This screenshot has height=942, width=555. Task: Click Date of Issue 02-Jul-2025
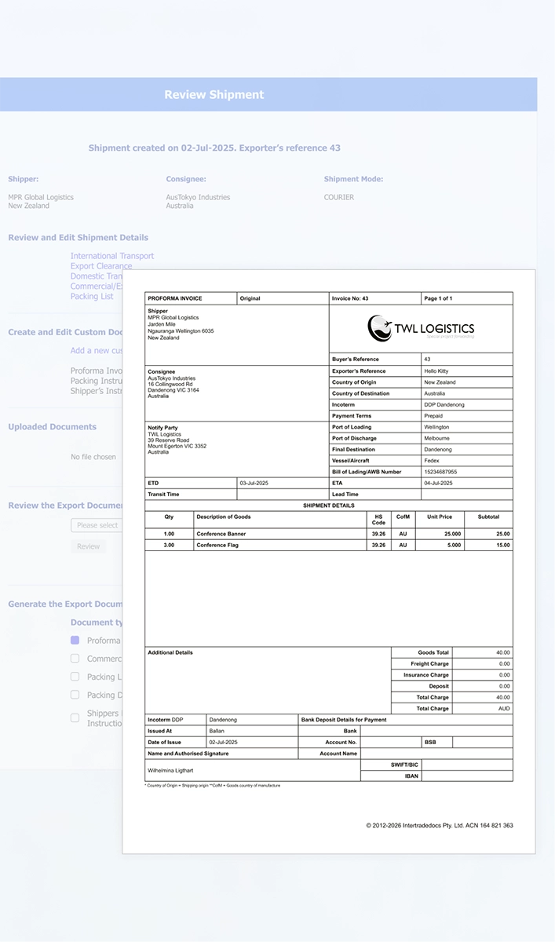pos(223,742)
